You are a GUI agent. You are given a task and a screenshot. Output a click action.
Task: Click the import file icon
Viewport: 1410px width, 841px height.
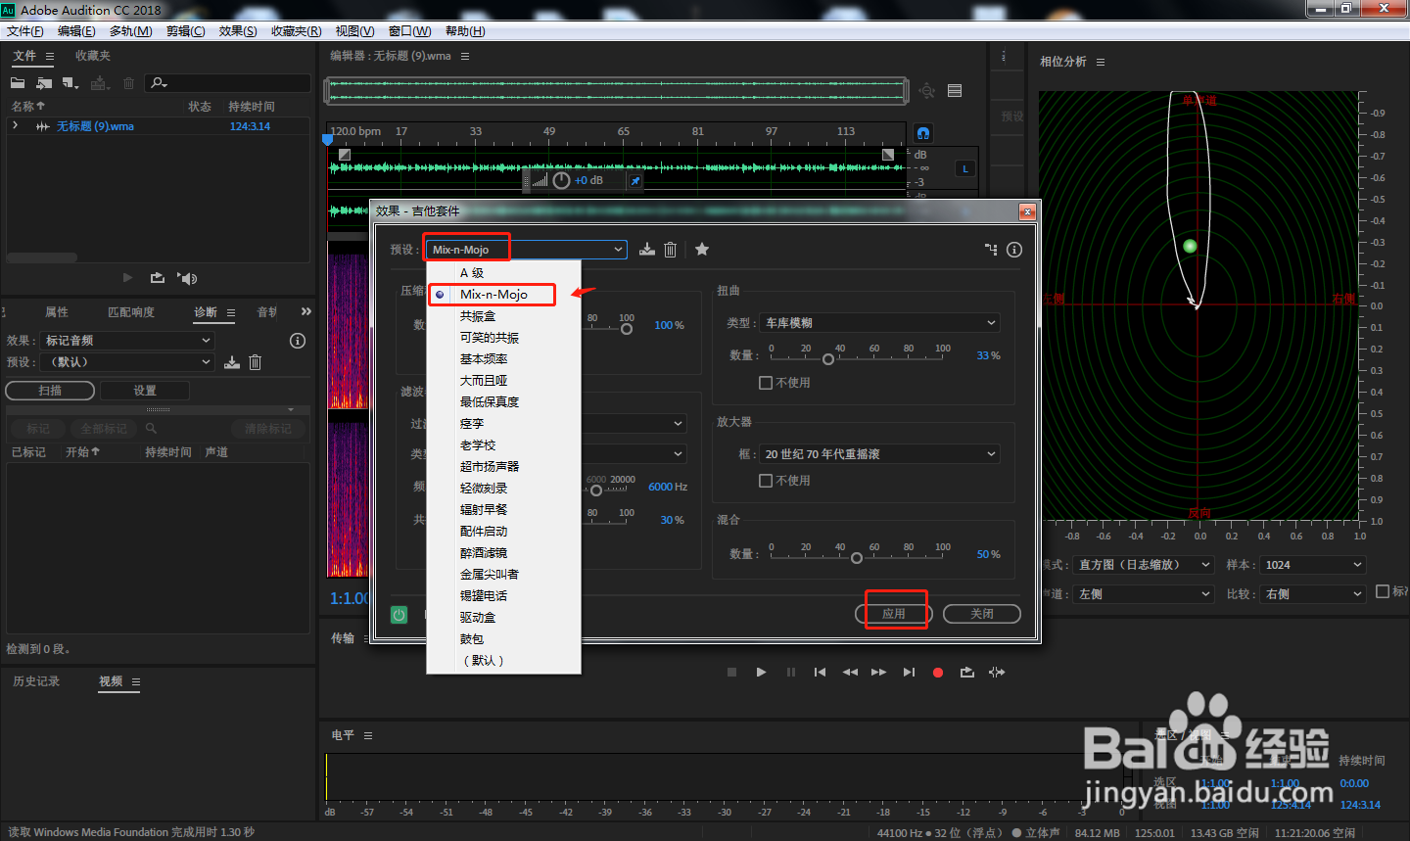pyautogui.click(x=44, y=83)
